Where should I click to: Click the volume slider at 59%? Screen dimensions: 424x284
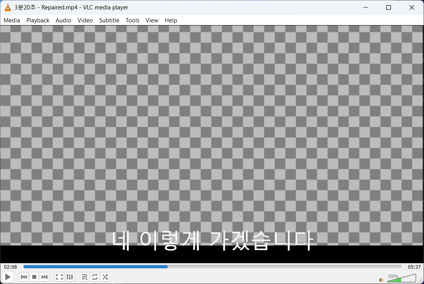tap(401, 279)
